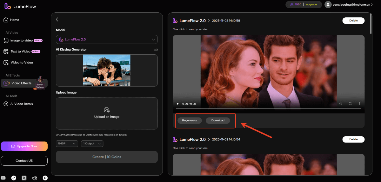The width and height of the screenshot is (381, 182).
Task: Enable fullscreen on the video player
Action: pos(350,103)
